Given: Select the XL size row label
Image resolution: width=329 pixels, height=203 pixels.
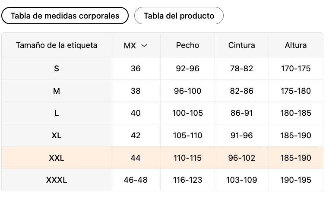Looking at the screenshot, I should [x=57, y=136].
